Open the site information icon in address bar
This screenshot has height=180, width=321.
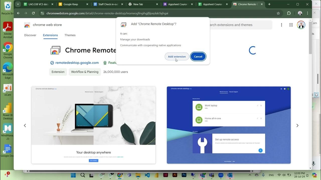point(42,13)
